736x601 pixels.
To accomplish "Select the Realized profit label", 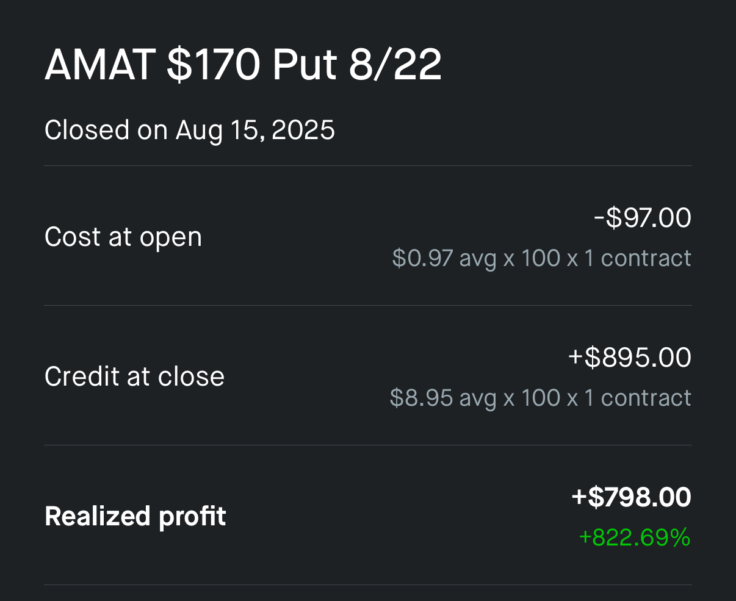I will (x=135, y=516).
